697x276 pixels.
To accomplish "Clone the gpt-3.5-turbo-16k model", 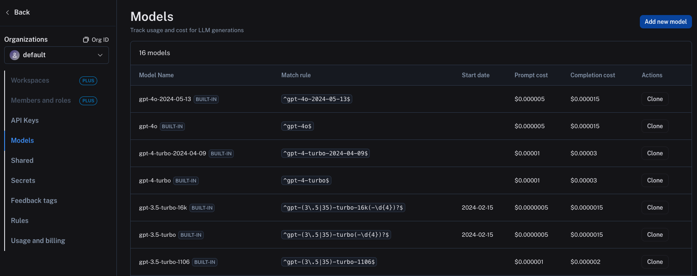I will click(654, 208).
